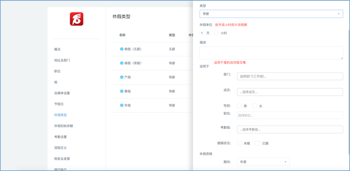
Task: Click 事假 row name
Action: pyautogui.click(x=127, y=91)
